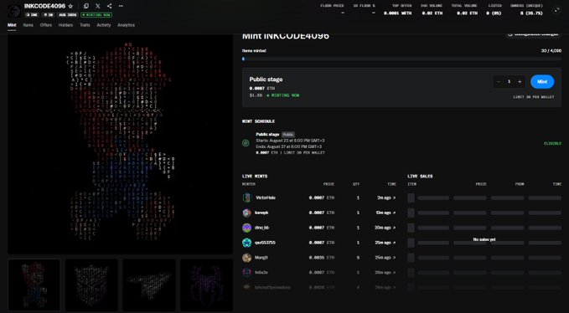This screenshot has width=569, height=313.
Task: Select the Mario ASCII art thumbnail
Action: (34, 285)
